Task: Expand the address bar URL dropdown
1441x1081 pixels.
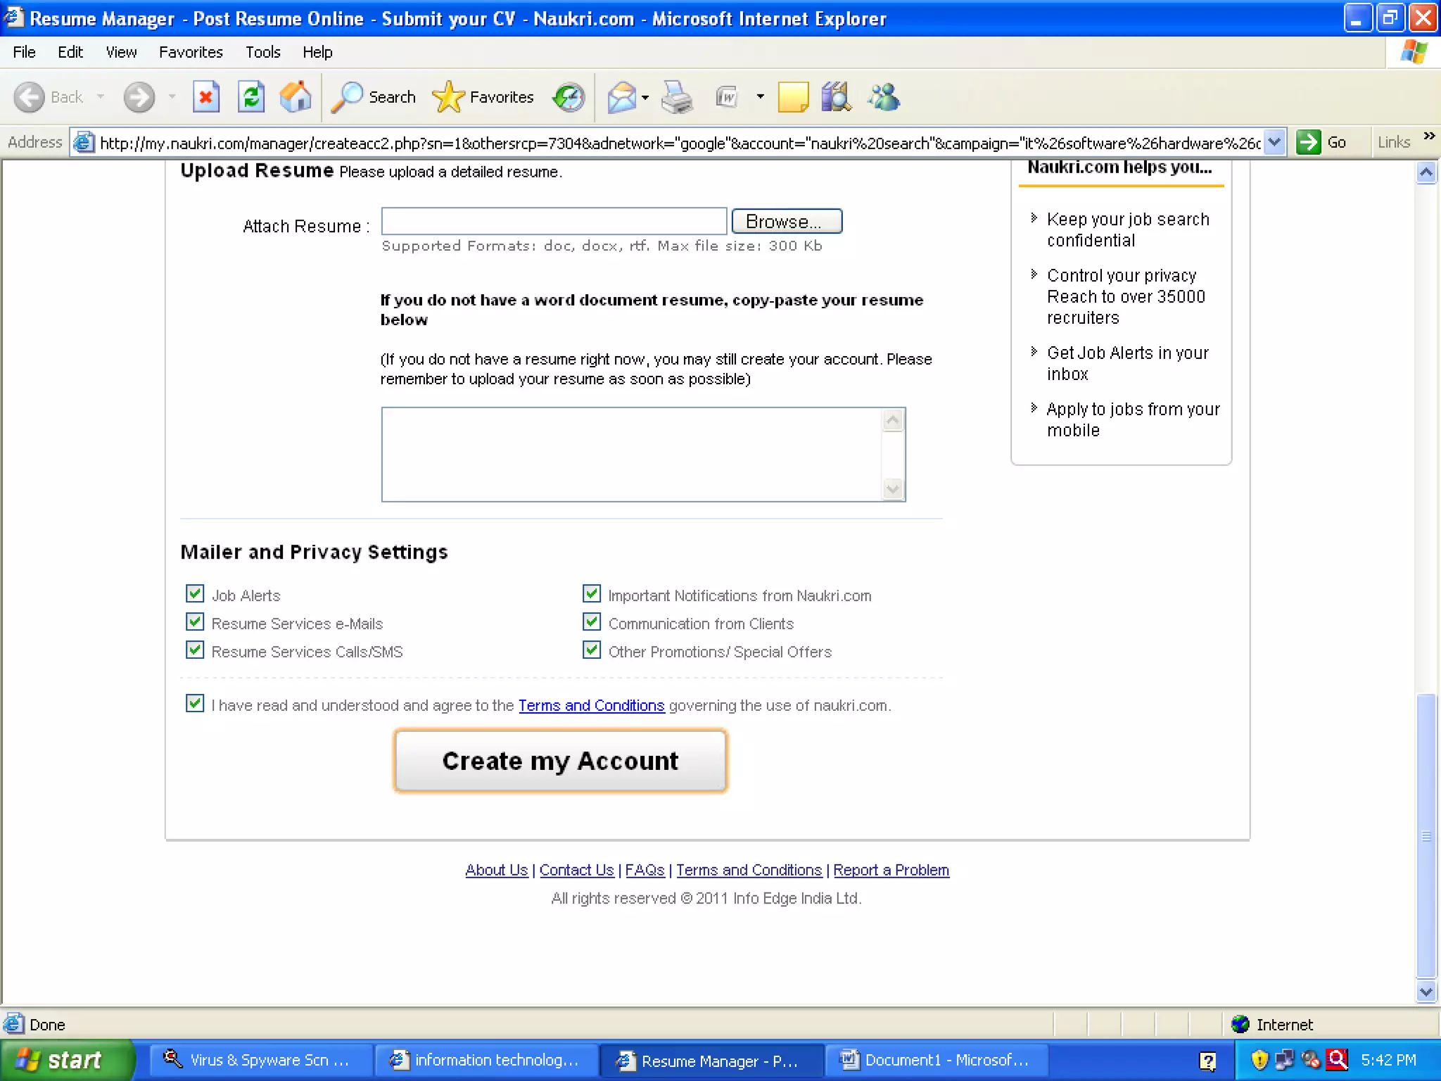Action: pos(1274,143)
